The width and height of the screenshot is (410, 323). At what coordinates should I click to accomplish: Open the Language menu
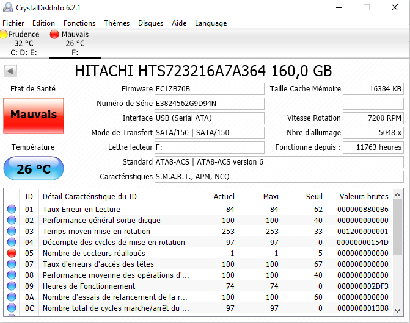211,23
